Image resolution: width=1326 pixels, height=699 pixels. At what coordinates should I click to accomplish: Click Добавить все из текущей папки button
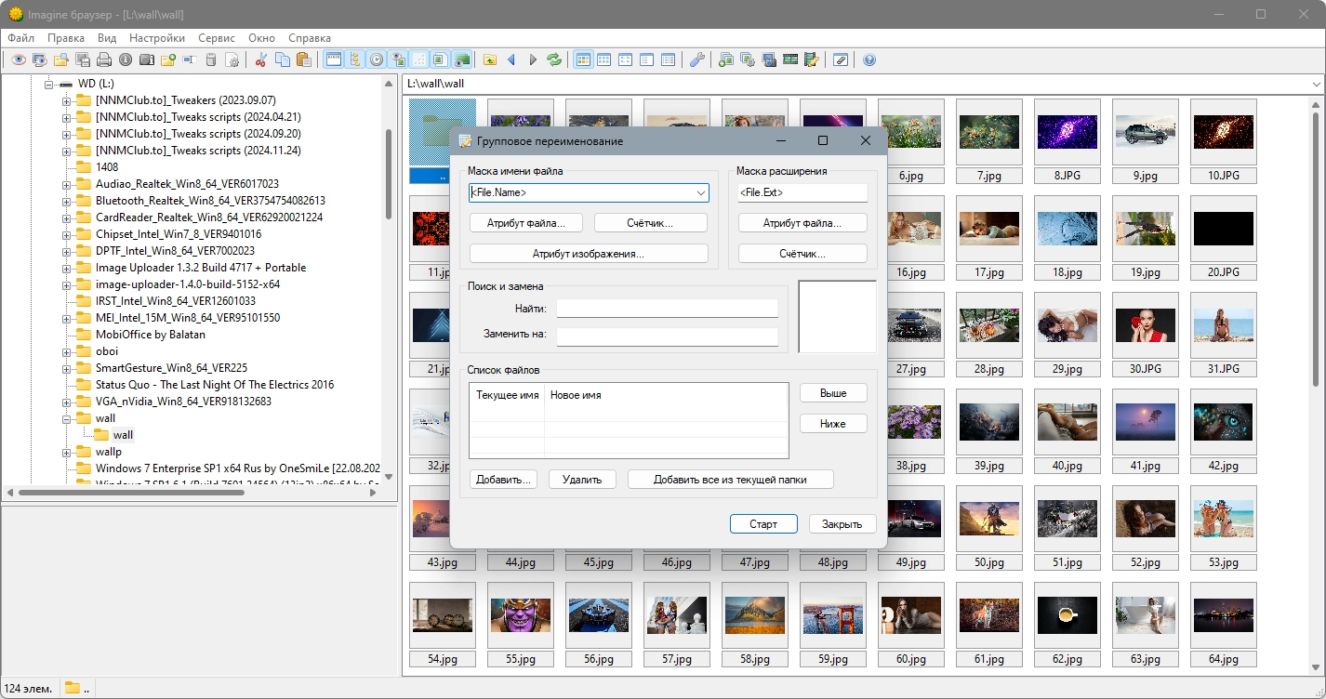(730, 480)
